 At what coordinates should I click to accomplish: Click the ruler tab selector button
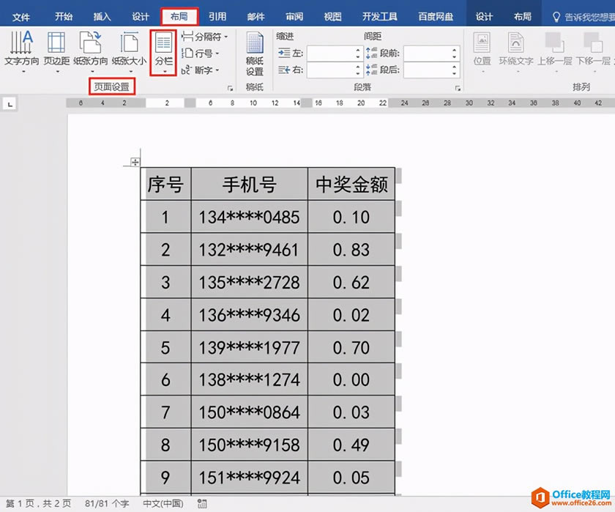tap(10, 104)
